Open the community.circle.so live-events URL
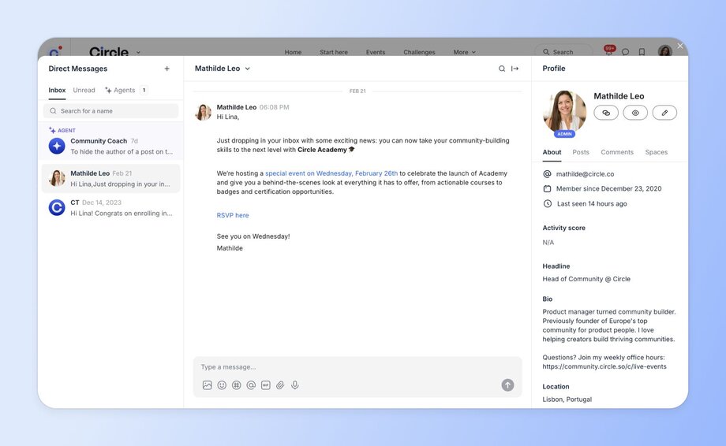 click(x=604, y=366)
